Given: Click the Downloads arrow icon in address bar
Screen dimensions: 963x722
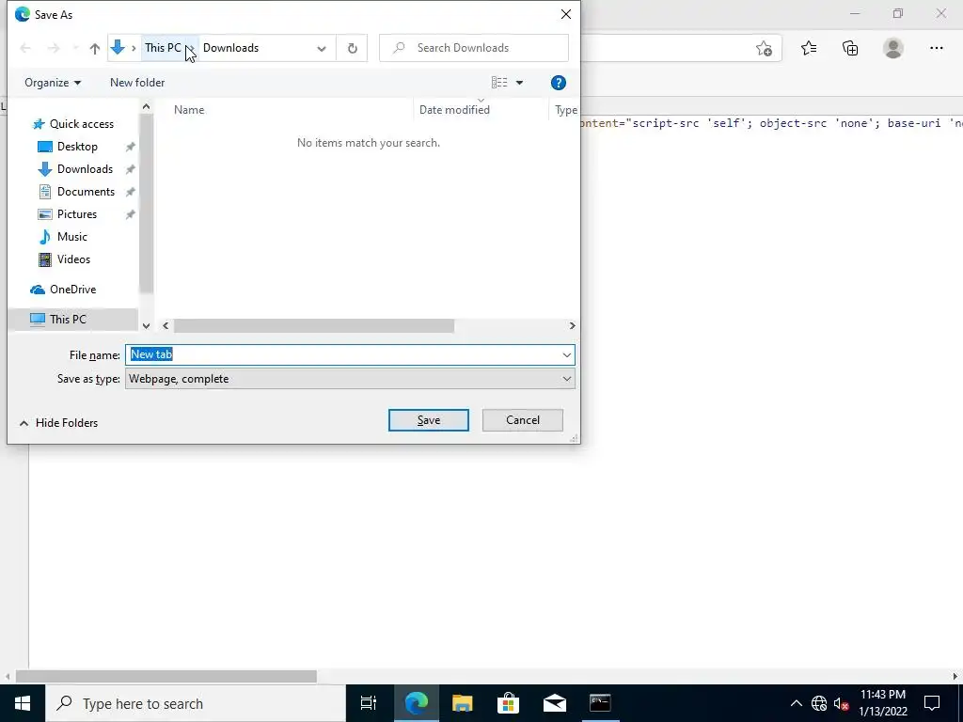Looking at the screenshot, I should 118,47.
